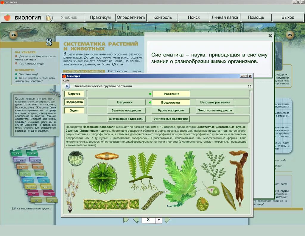Screen dimensions: 305x236
Task: Choose the Растения kingdom box
Action: click(x=171, y=94)
